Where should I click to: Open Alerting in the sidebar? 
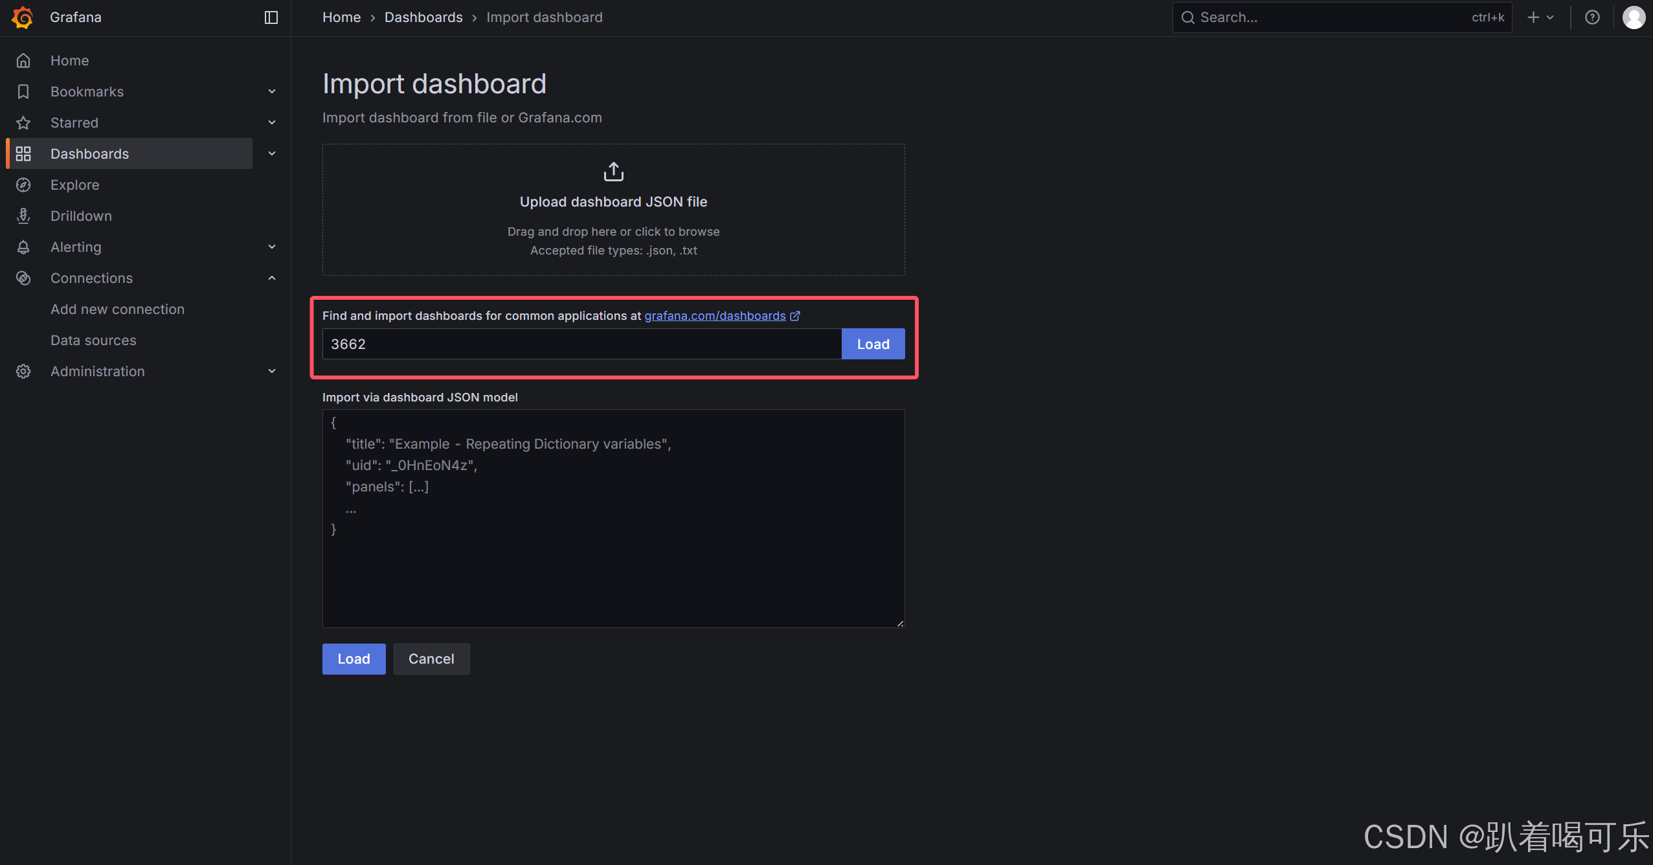pos(76,247)
